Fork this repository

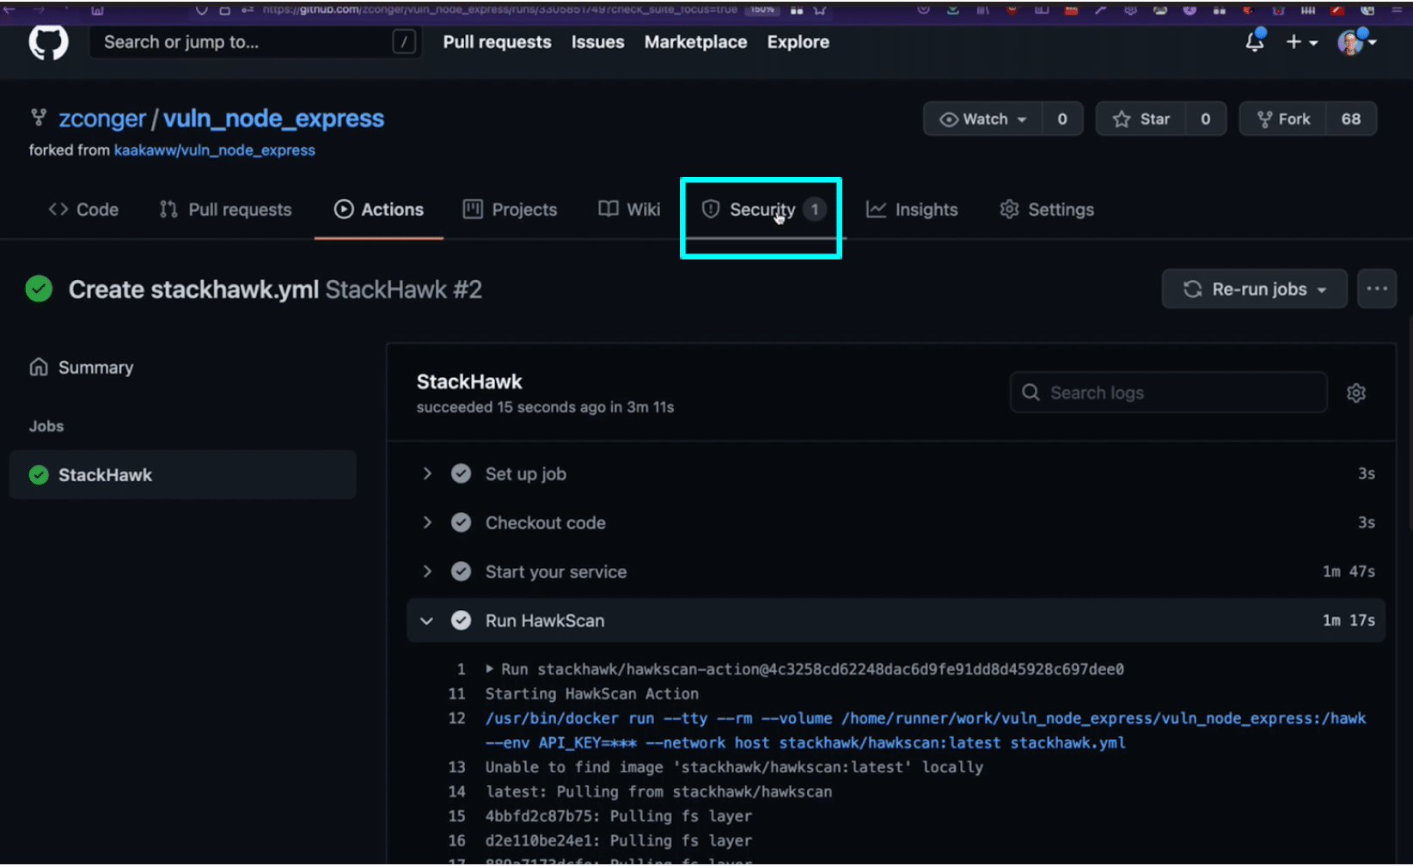(1282, 119)
